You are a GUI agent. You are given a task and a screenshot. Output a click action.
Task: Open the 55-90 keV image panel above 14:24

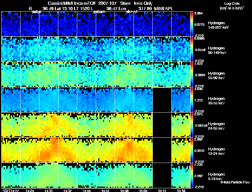coord(30,74)
